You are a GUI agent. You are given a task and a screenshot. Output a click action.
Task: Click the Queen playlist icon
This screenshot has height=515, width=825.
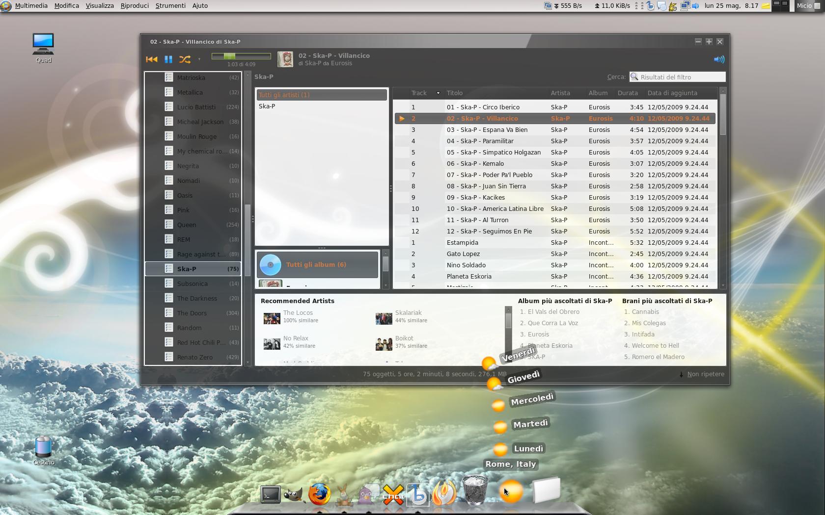[x=169, y=225]
